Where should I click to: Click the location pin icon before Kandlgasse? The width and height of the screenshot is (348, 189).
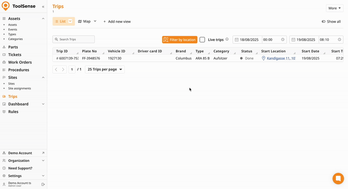pos(264,58)
